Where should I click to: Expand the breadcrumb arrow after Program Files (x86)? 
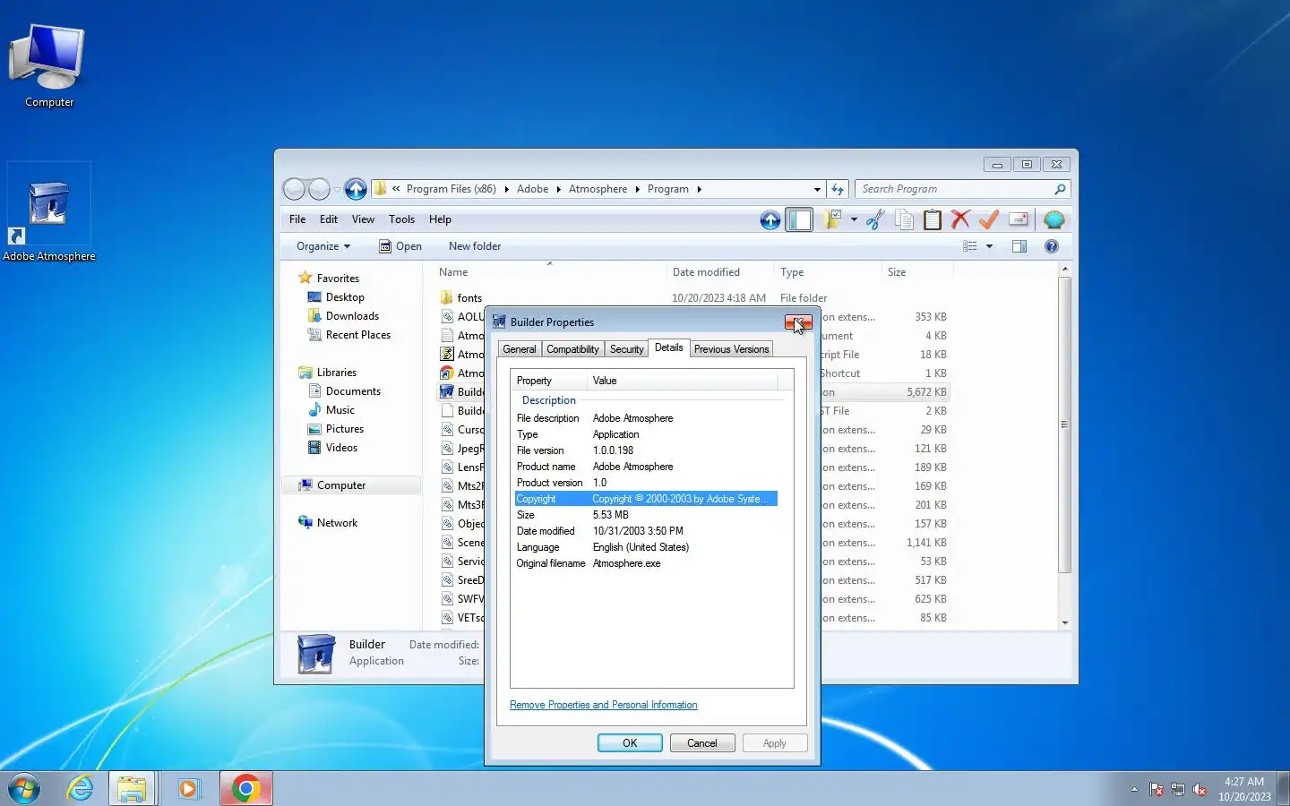coord(506,189)
